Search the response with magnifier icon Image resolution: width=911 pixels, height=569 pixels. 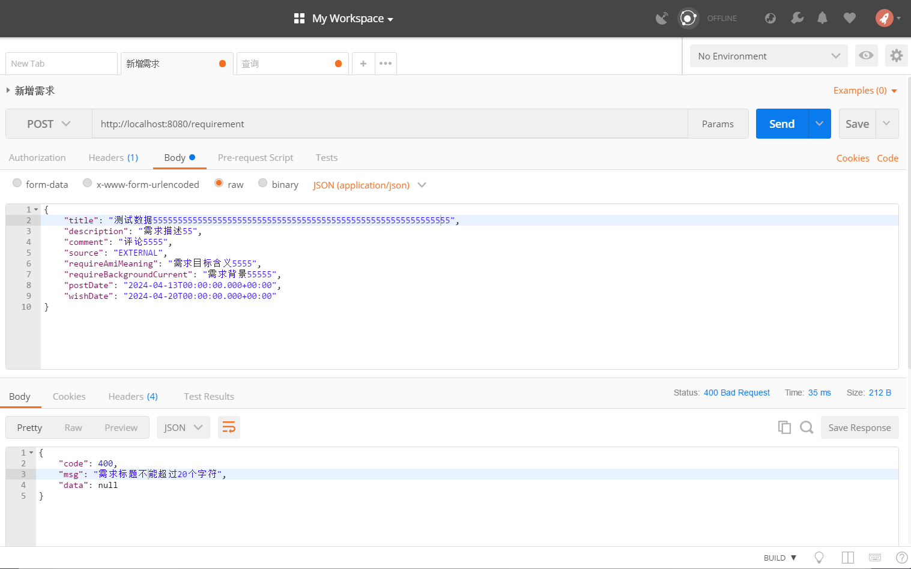pos(807,427)
